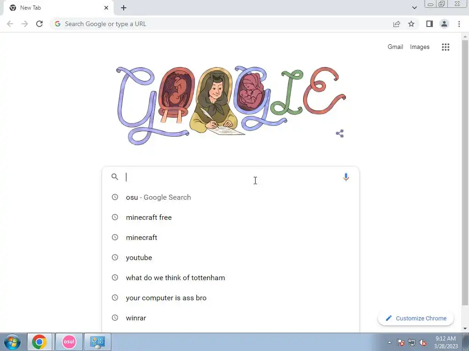The width and height of the screenshot is (469, 351).
Task: Click the network tray icon
Action: click(x=412, y=343)
